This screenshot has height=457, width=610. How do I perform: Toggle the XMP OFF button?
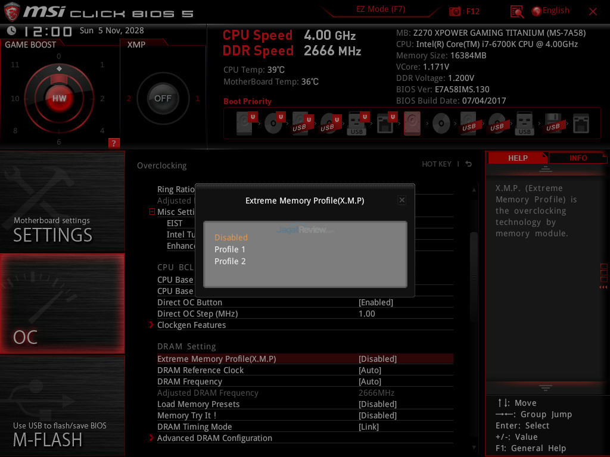163,98
